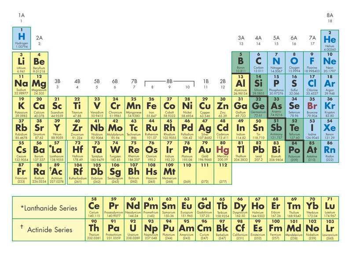Click the Lead (Pb) element

click(258, 151)
